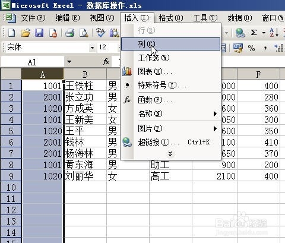Click cell containing 方成英
This screenshot has width=285, height=243.
tap(85, 108)
